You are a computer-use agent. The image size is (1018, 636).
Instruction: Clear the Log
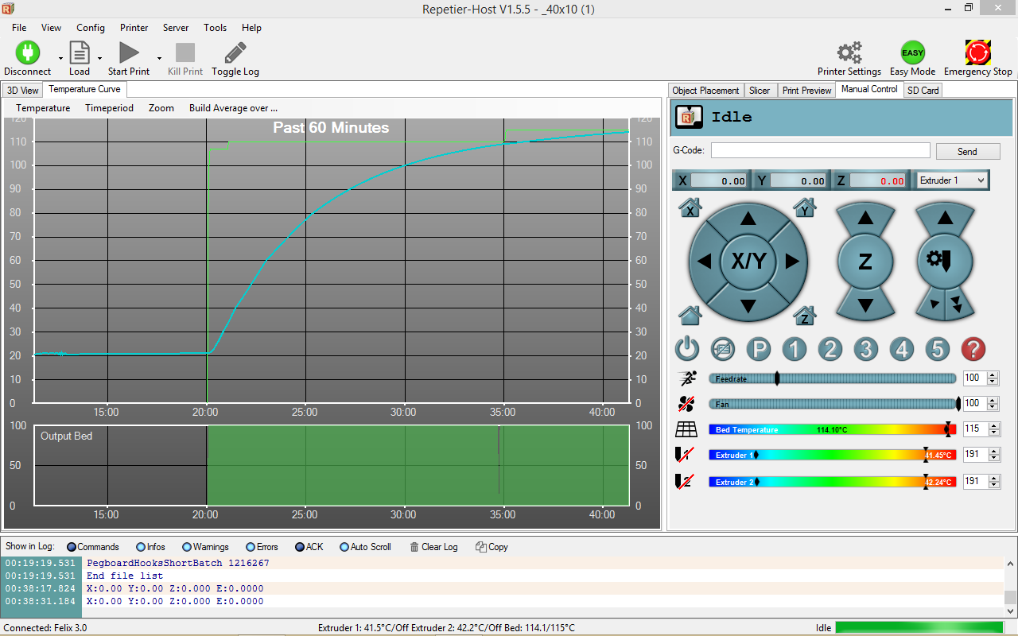click(433, 547)
